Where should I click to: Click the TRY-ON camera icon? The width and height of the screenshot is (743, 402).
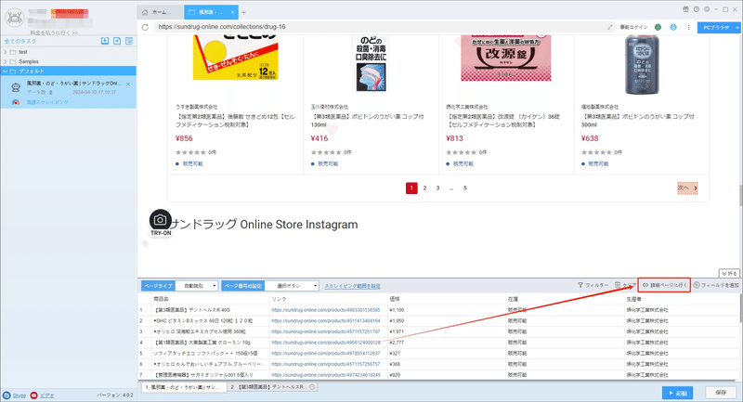click(161, 220)
